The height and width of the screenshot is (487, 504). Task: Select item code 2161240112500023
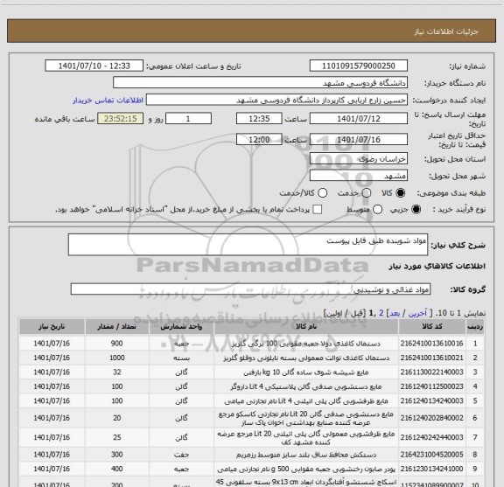431,386
